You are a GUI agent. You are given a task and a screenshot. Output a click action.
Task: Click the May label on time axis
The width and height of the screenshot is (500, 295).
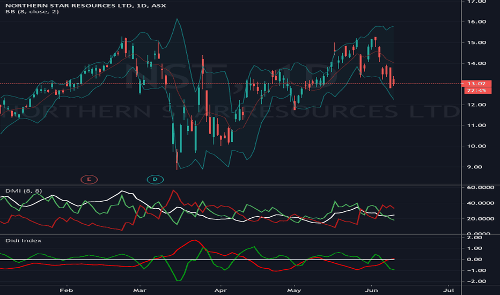(x=293, y=290)
